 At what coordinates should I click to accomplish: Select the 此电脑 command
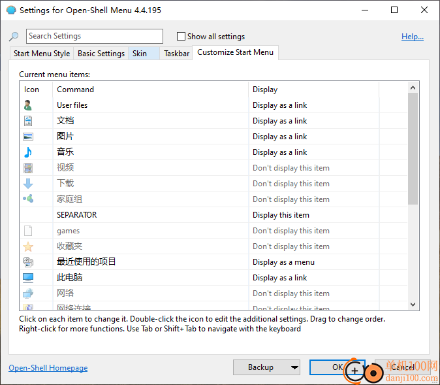click(x=70, y=278)
